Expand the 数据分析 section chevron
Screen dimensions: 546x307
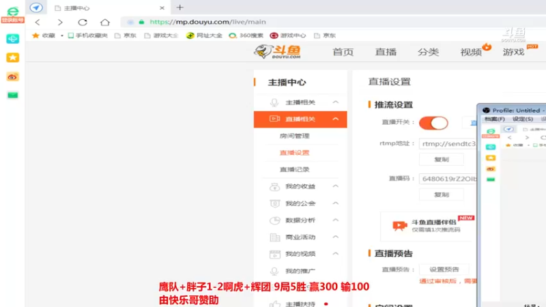click(335, 220)
